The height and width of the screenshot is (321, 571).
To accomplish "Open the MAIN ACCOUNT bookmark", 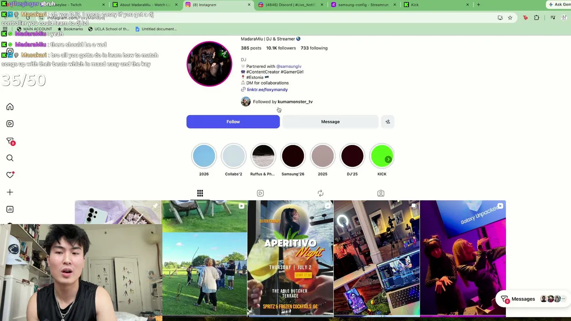I will point(34,29).
